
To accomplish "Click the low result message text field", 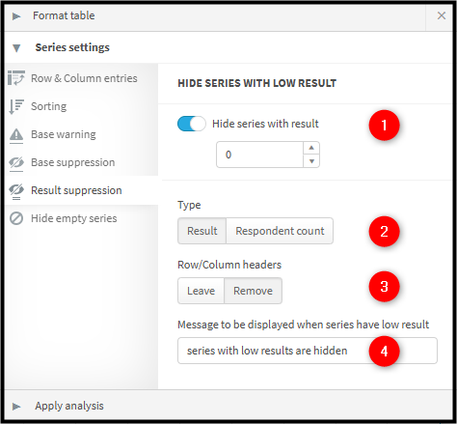I will 308,351.
